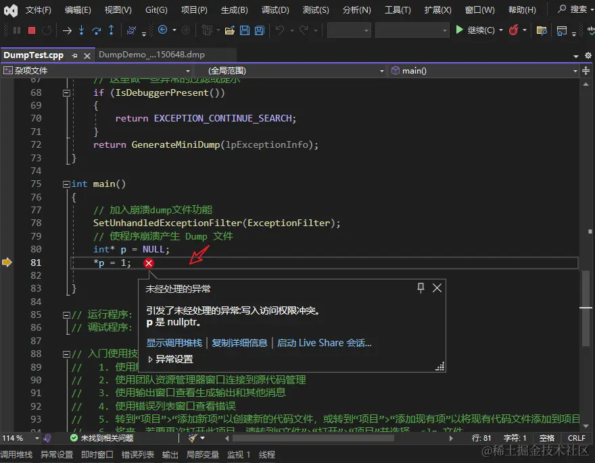Image resolution: width=595 pixels, height=463 pixels.
Task: Open the 调试(D) menu
Action: click(x=275, y=10)
